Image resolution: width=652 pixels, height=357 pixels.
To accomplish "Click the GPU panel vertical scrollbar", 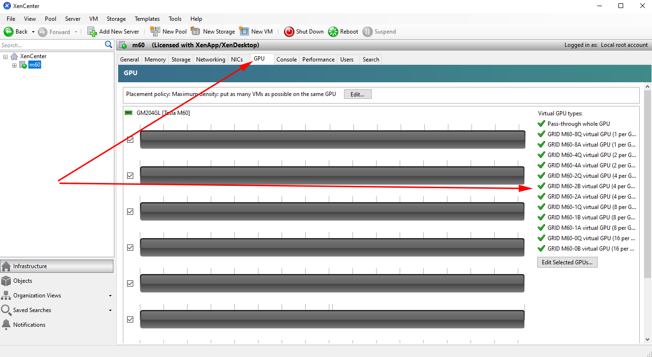I will click(x=648, y=184).
